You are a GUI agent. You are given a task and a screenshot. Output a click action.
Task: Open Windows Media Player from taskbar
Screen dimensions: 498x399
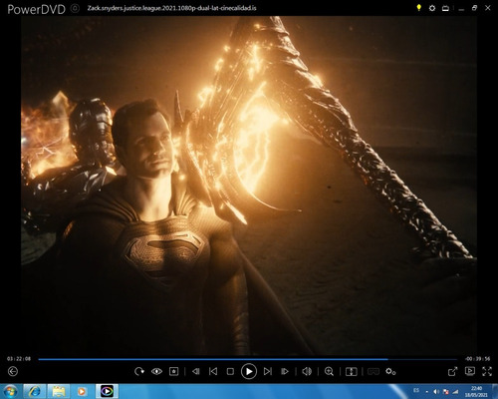pos(82,391)
